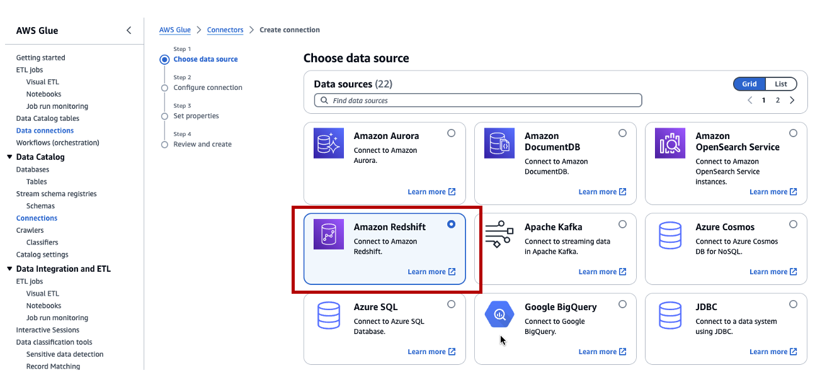837x390 pixels.
Task: Open Connections under Data Catalog
Action: point(37,218)
